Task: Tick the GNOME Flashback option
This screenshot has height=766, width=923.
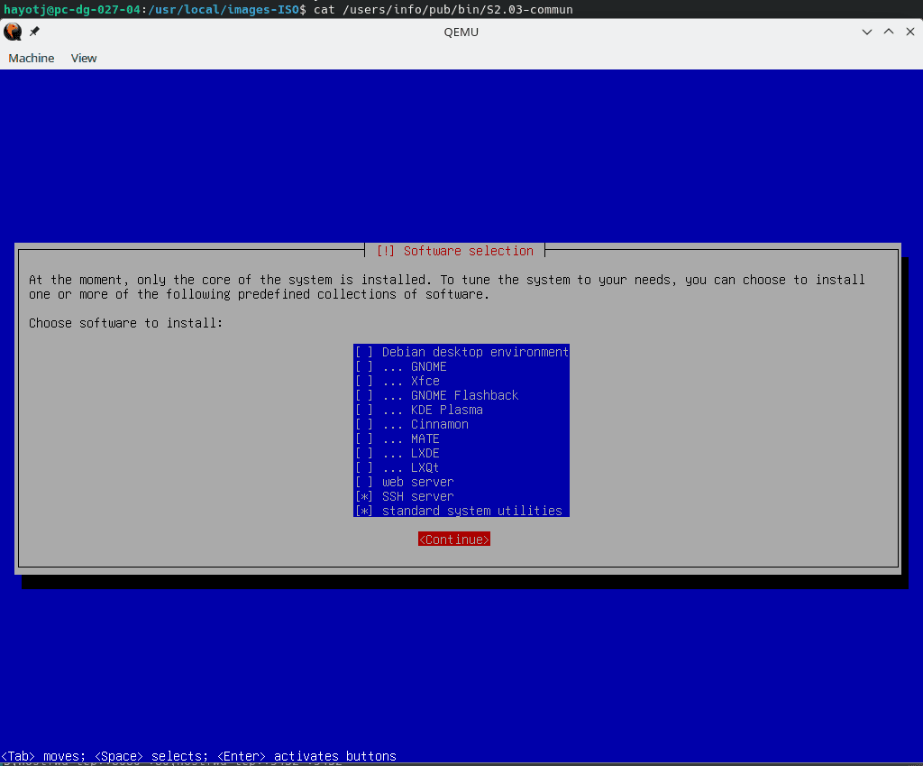Action: [364, 395]
